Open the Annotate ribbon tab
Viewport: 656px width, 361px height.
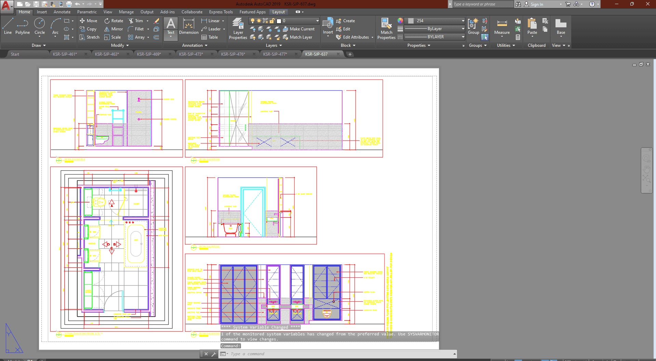point(62,12)
